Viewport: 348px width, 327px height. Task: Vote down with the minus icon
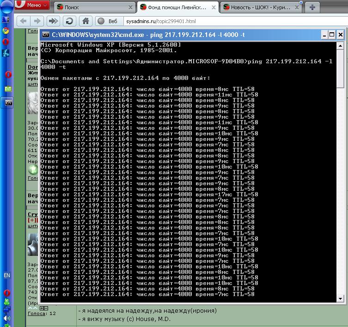[46, 308]
